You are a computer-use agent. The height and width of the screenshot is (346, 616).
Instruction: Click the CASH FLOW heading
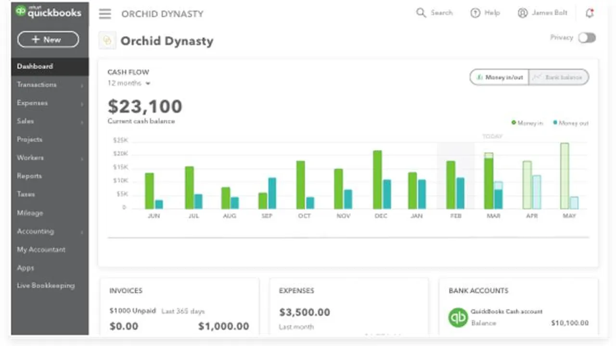tap(128, 72)
